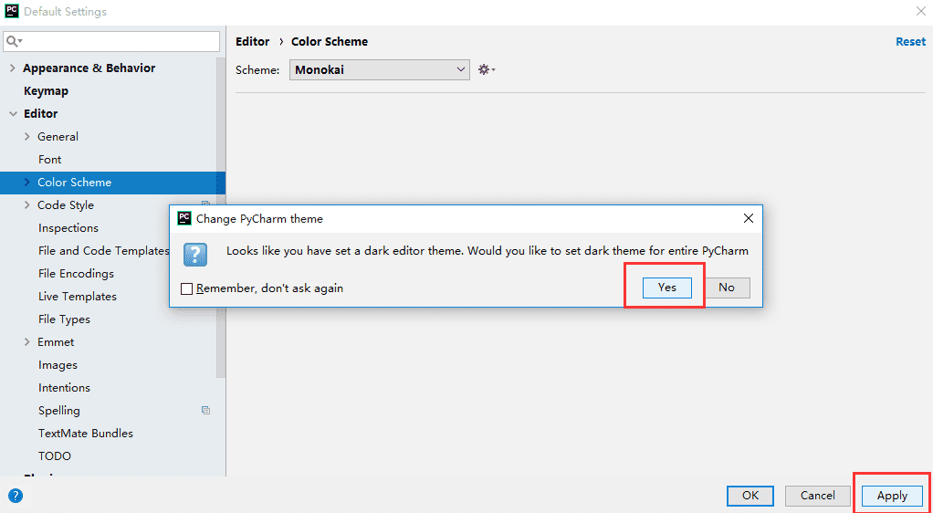Screen dimensions: 933x513
Task: Enable Remember, don't ask again checkbox
Action: pyautogui.click(x=187, y=288)
